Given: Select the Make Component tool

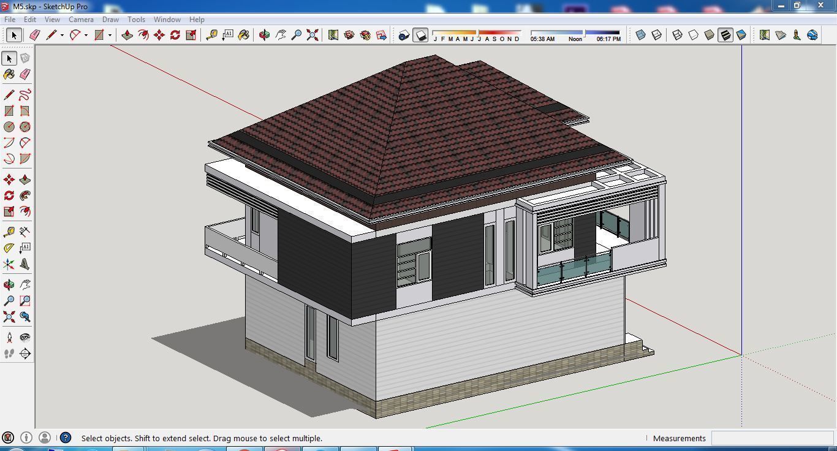Looking at the screenshot, I should coord(25,58).
